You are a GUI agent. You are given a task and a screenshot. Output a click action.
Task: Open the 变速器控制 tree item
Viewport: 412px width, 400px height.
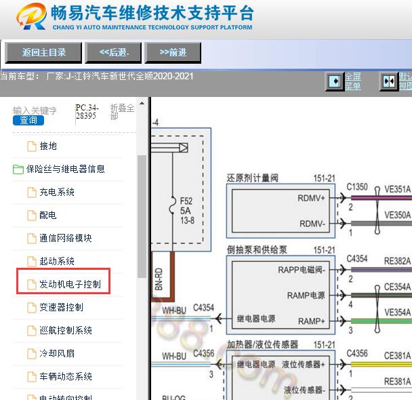(61, 307)
